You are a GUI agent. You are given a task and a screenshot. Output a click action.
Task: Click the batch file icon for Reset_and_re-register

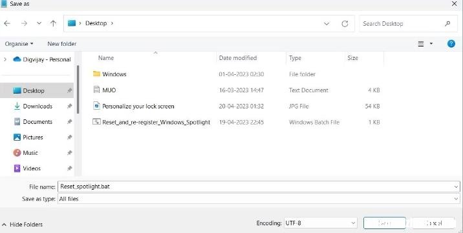(96, 121)
